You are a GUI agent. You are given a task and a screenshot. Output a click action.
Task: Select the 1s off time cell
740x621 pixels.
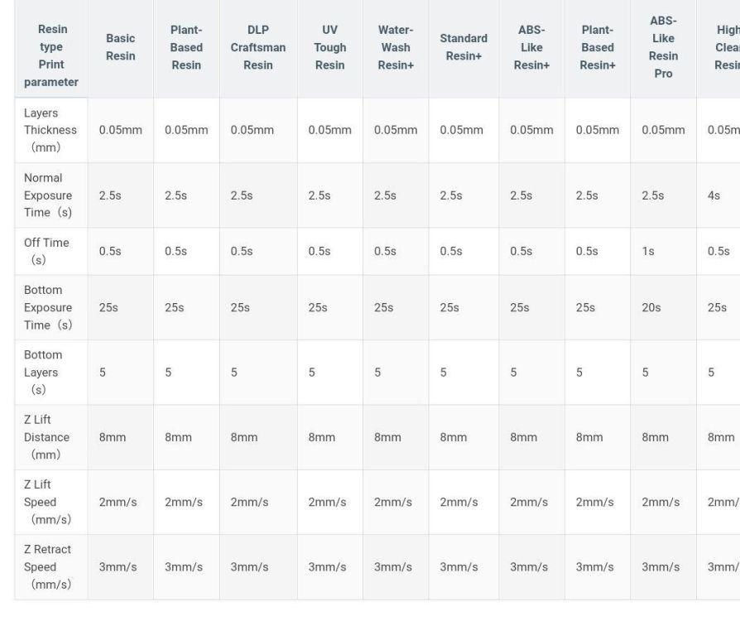coord(648,252)
